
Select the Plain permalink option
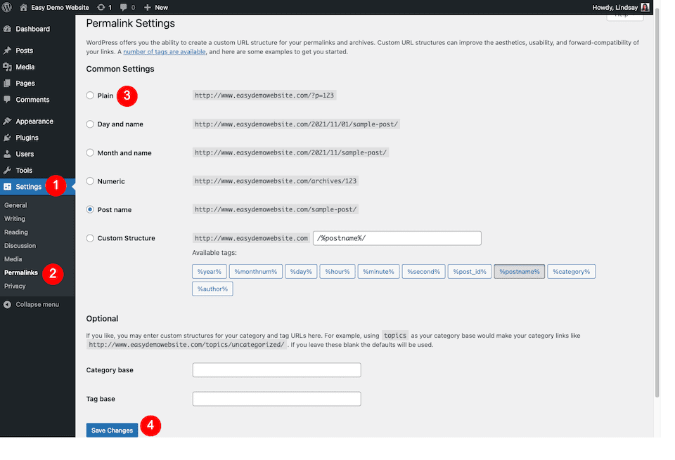pyautogui.click(x=90, y=96)
